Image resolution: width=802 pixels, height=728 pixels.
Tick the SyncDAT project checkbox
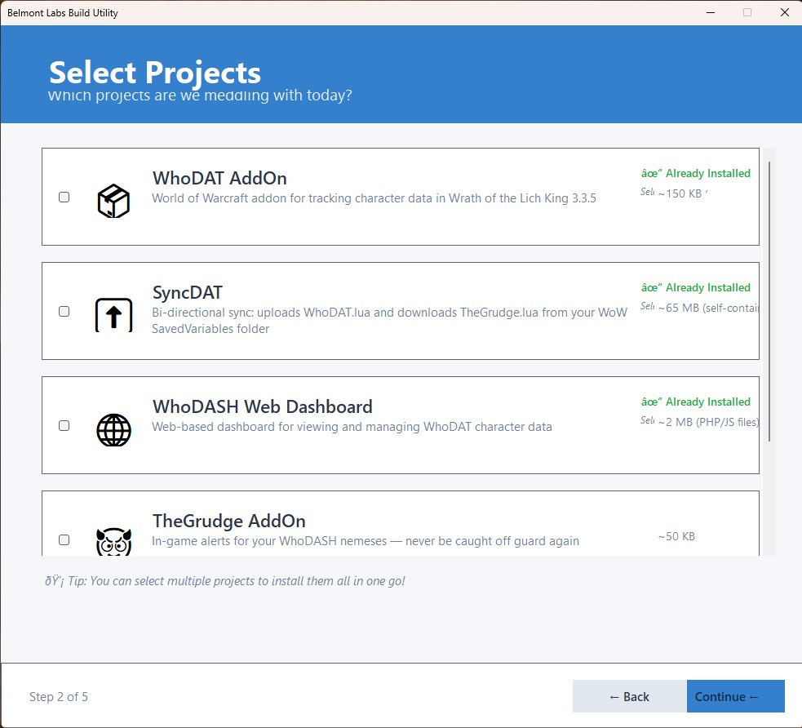point(64,311)
